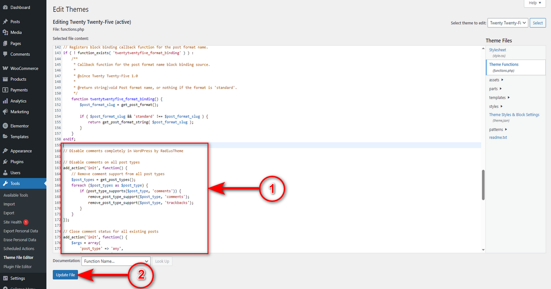Click the Select theme button
Viewport: 551px width, 289px height.
click(x=538, y=23)
